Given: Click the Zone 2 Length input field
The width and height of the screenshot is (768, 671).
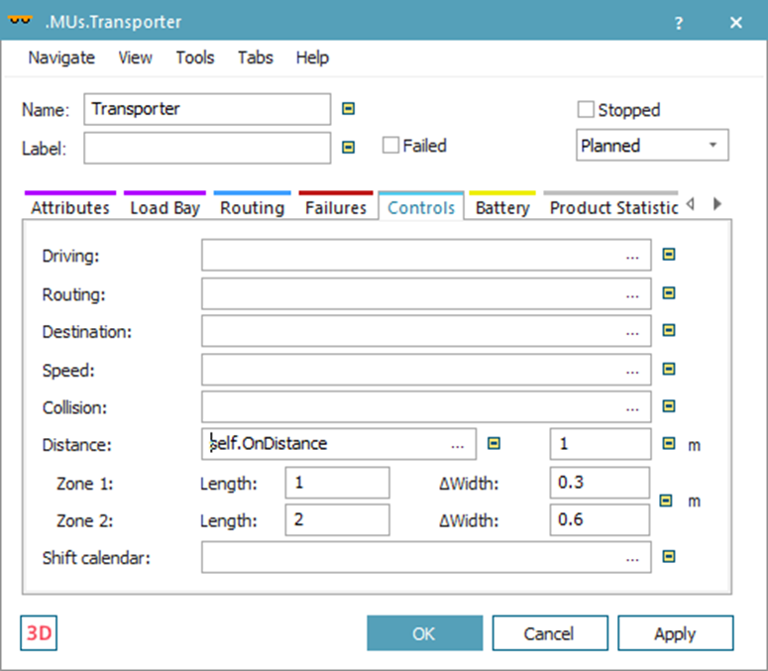Looking at the screenshot, I should (x=337, y=519).
